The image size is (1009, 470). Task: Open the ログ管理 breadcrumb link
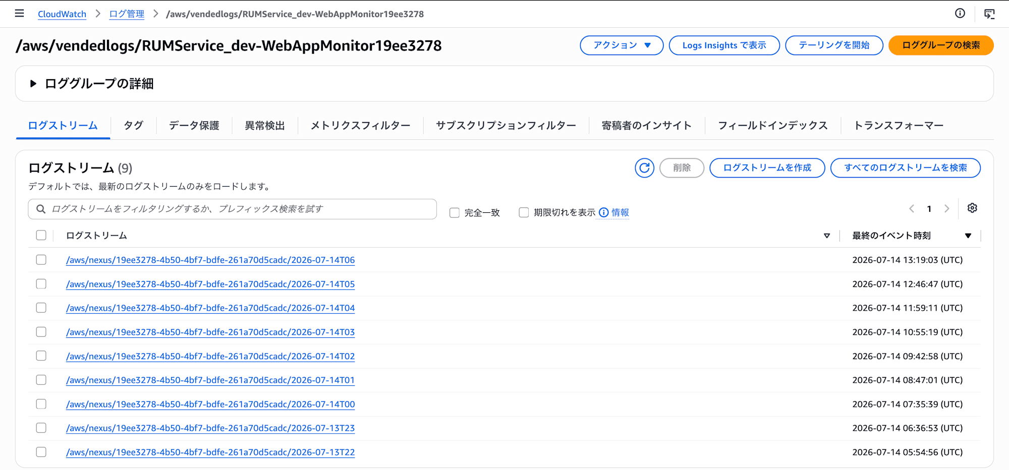127,14
